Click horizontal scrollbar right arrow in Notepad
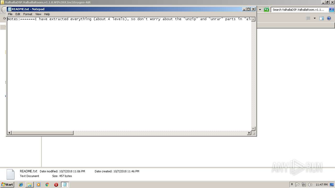Viewport: 335px width, 188px height. [249, 133]
